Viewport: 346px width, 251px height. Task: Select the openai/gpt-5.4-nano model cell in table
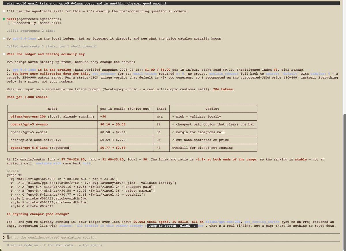click(x=52, y=124)
